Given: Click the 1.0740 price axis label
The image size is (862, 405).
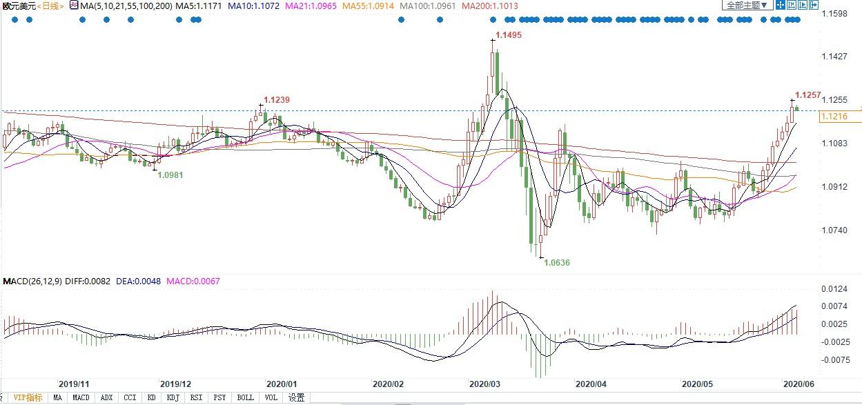Looking at the screenshot, I should (x=835, y=230).
